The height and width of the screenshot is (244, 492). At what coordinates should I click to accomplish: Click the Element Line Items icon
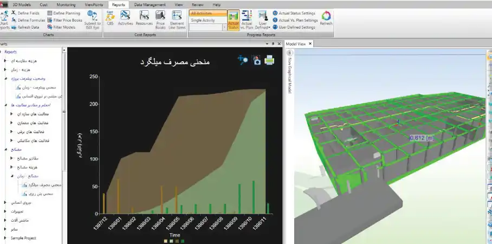tap(177, 18)
